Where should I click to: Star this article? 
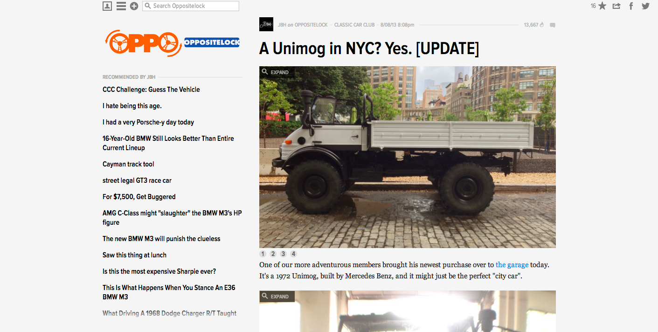point(602,6)
